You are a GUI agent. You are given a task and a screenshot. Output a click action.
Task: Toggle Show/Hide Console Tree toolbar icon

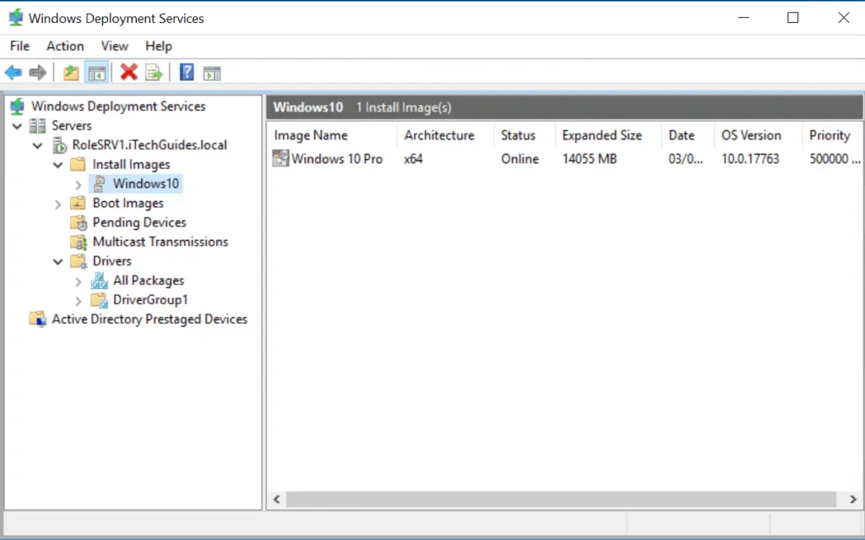96,73
